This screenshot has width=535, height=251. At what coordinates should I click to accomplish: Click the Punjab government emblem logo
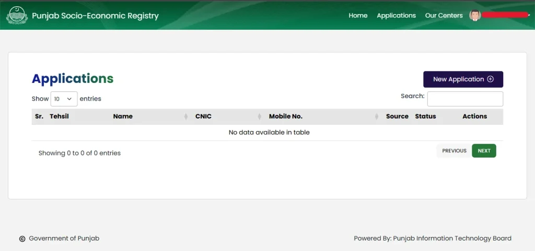[x=17, y=15]
